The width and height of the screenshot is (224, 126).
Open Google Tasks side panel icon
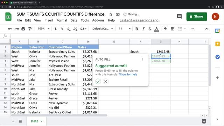[217, 57]
